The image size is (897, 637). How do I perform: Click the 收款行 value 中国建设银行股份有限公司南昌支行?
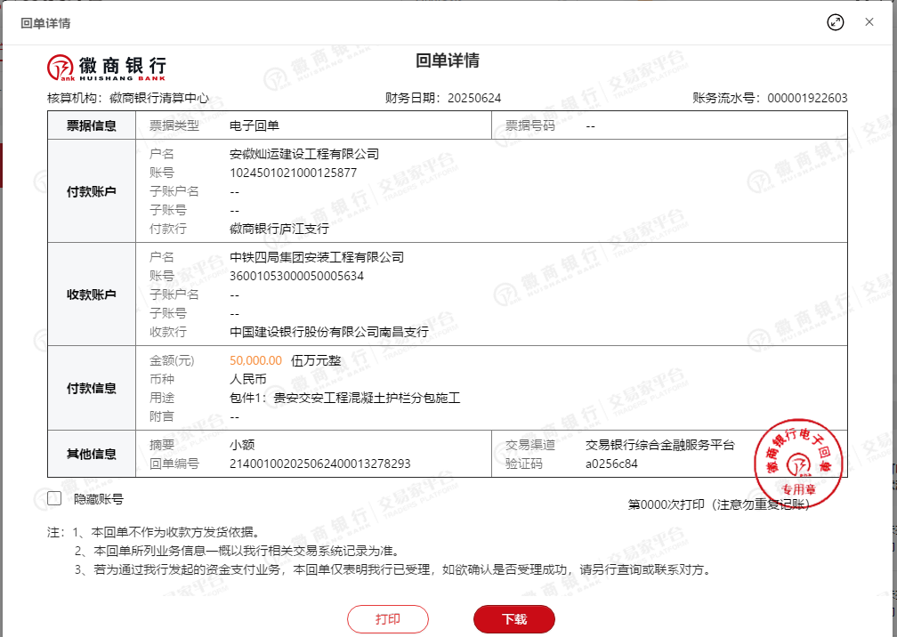pos(328,332)
